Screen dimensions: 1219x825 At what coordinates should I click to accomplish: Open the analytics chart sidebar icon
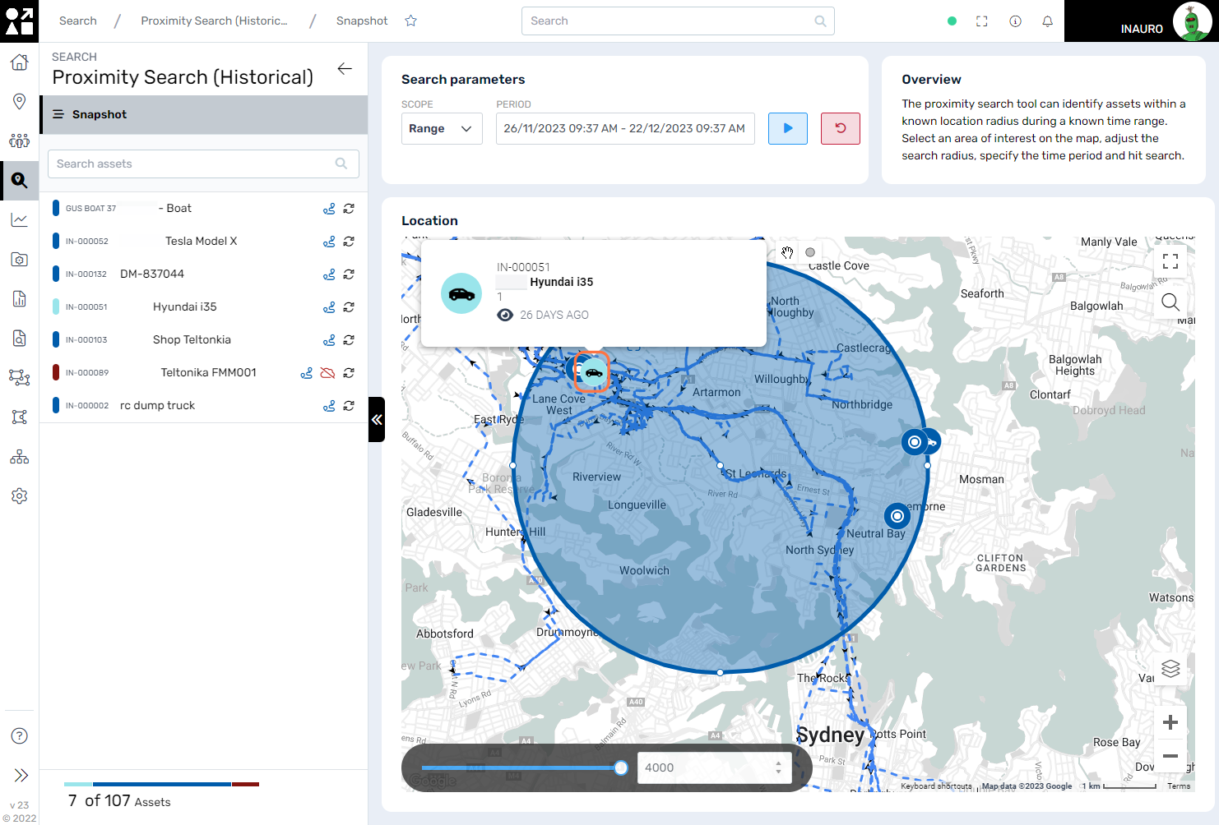(x=19, y=220)
